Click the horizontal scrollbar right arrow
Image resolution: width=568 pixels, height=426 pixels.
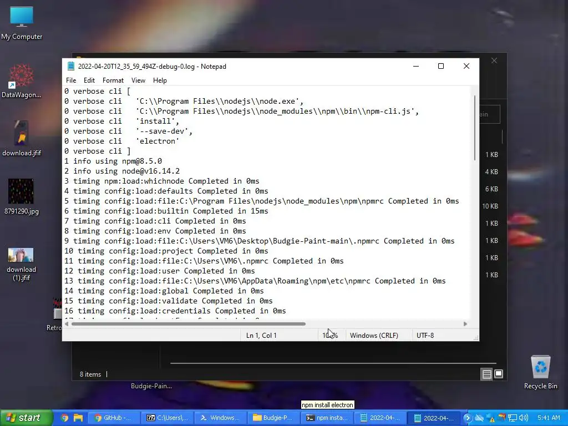click(465, 324)
